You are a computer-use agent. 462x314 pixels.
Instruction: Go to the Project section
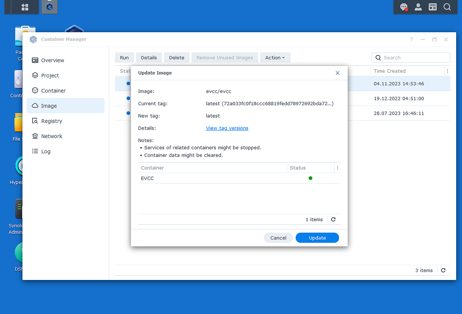[x=65, y=76]
